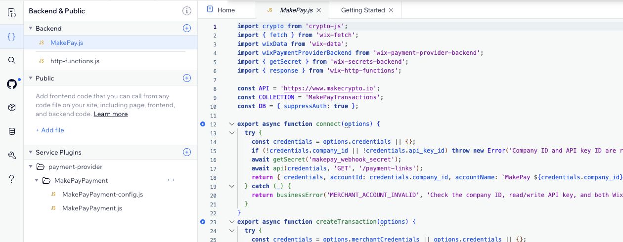Click line number 10 in the gutter
Image resolution: width=623 pixels, height=242 pixels.
pyautogui.click(x=213, y=106)
